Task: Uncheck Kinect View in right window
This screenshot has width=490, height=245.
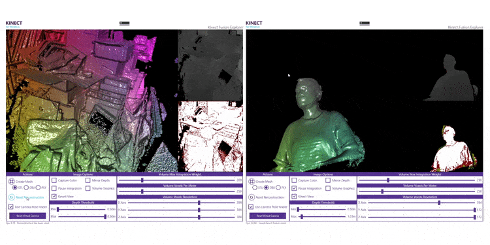Action: [294, 197]
